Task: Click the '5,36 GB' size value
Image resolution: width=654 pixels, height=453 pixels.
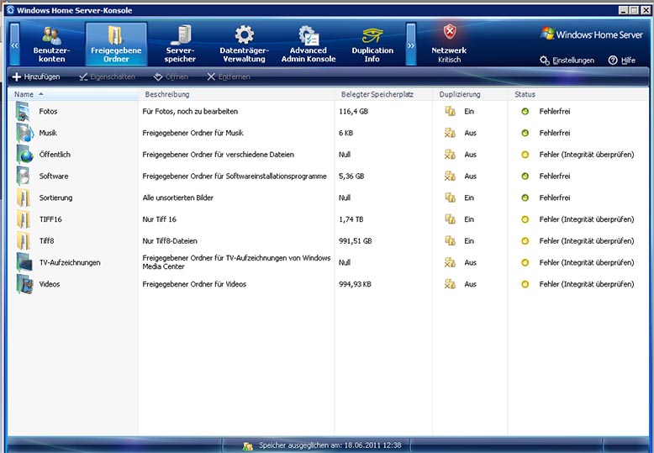Action: (351, 176)
